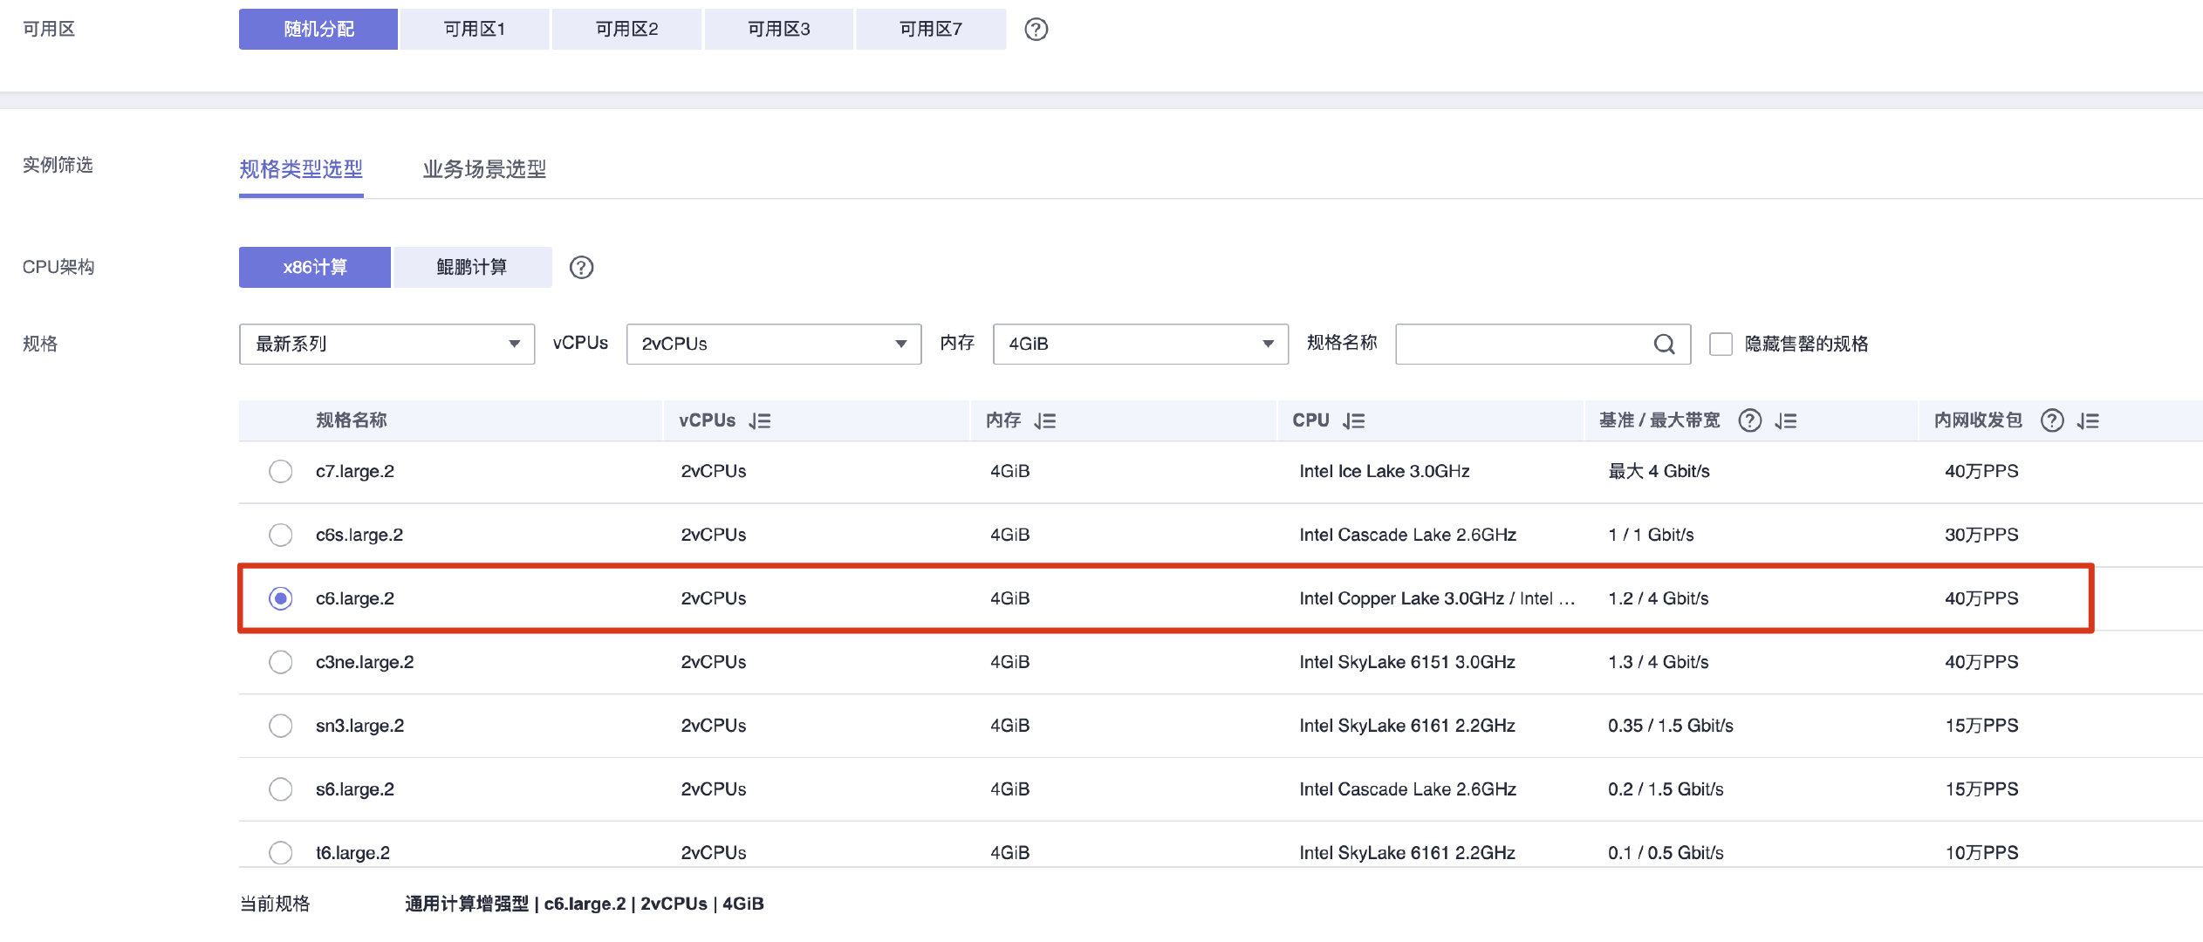
Task: Switch to 规格类型选型 tab
Action: click(301, 169)
